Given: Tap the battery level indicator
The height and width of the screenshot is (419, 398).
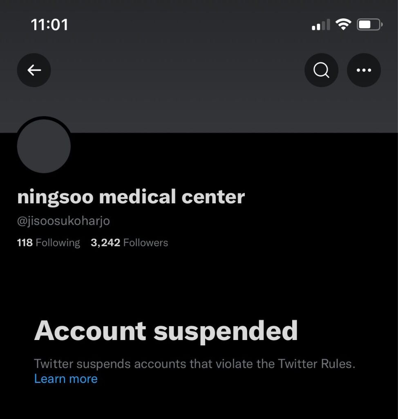Looking at the screenshot, I should (370, 25).
